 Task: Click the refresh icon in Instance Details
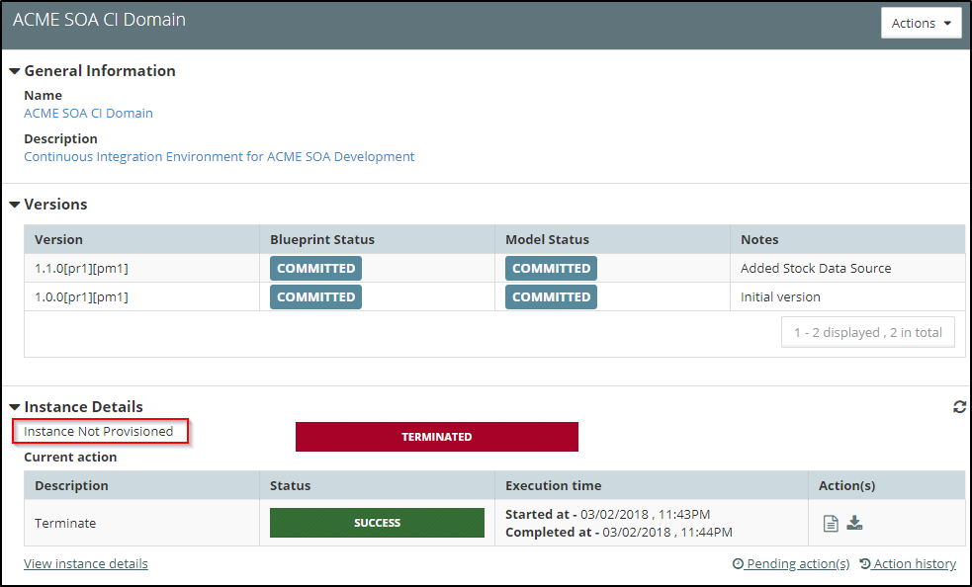coord(959,407)
